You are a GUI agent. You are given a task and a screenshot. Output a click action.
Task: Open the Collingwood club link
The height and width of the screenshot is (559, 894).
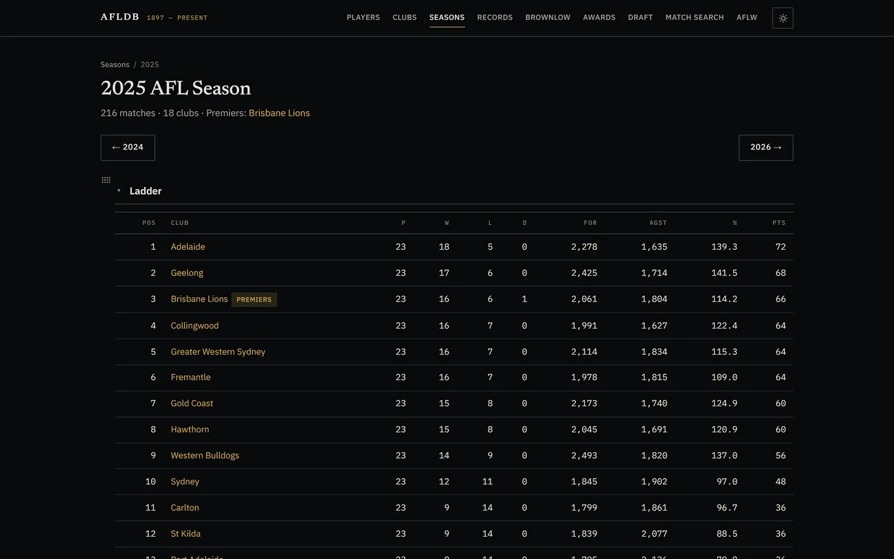click(x=195, y=326)
